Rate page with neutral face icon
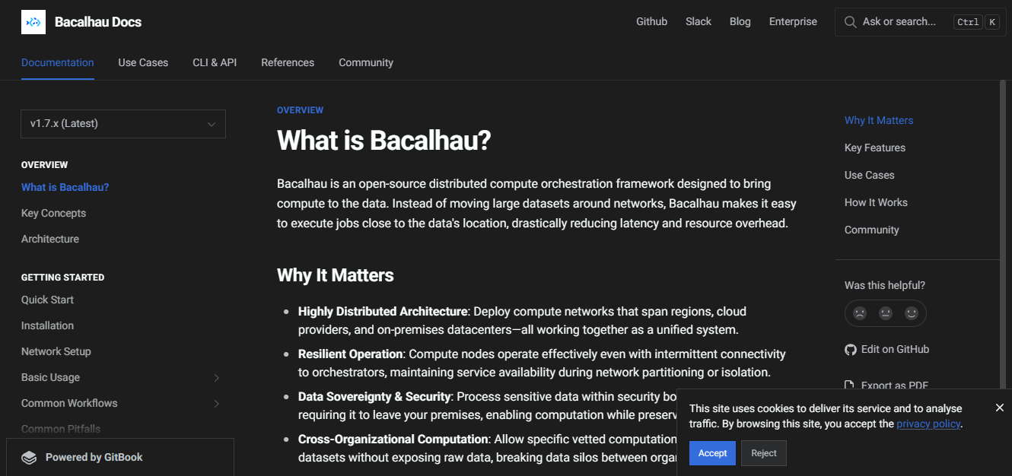Viewport: 1012px width, 476px height. pyautogui.click(x=886, y=313)
